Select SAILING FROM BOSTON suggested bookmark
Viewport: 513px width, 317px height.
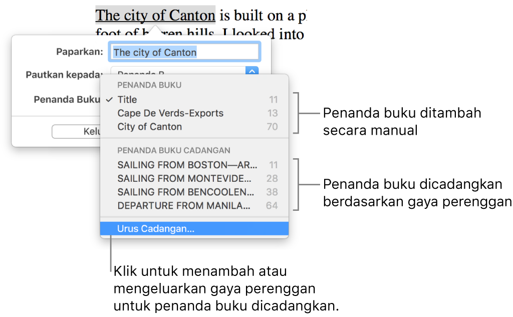pyautogui.click(x=194, y=165)
